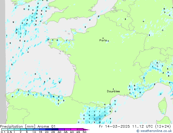This screenshot has height=133, width=173.
Task: Click the '(12+24)' forecast offset text
Action: pos(163,126)
